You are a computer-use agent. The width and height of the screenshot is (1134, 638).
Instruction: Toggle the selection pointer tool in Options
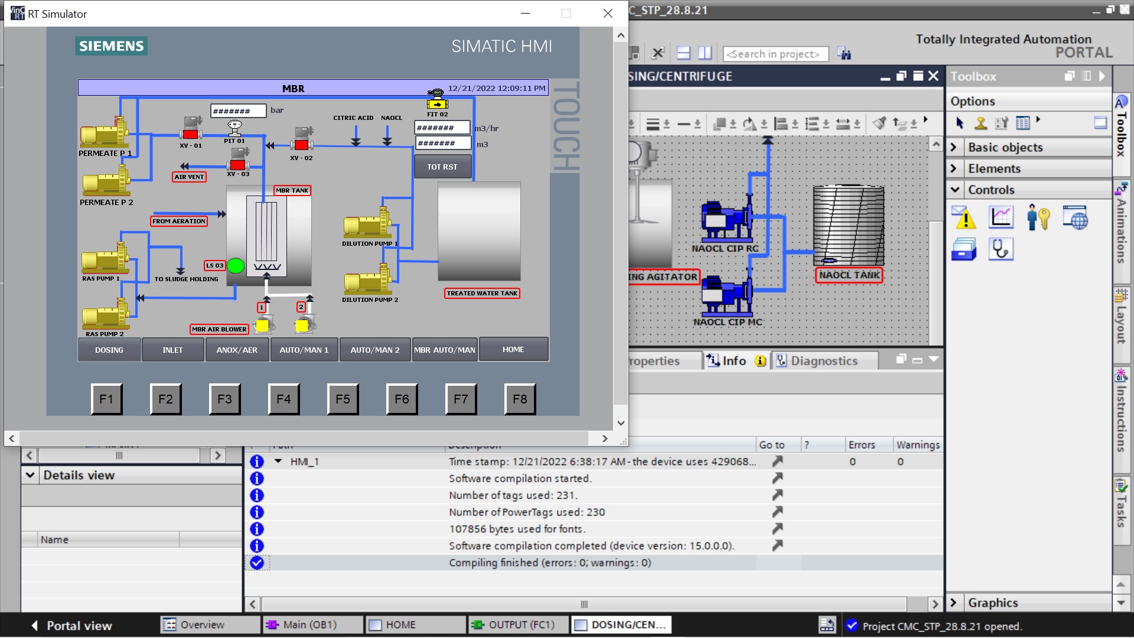960,123
